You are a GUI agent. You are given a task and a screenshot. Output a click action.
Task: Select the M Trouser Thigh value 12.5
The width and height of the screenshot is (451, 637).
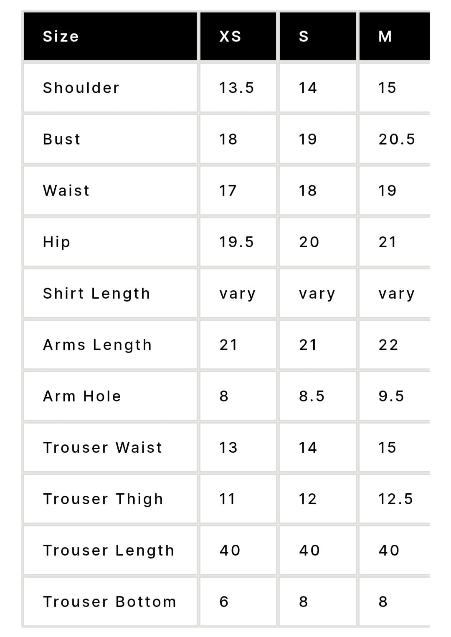[x=395, y=499]
